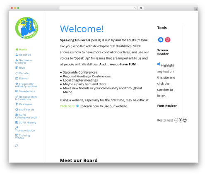
Task: Click the browser address bar
Action: pyautogui.click(x=98, y=8)
